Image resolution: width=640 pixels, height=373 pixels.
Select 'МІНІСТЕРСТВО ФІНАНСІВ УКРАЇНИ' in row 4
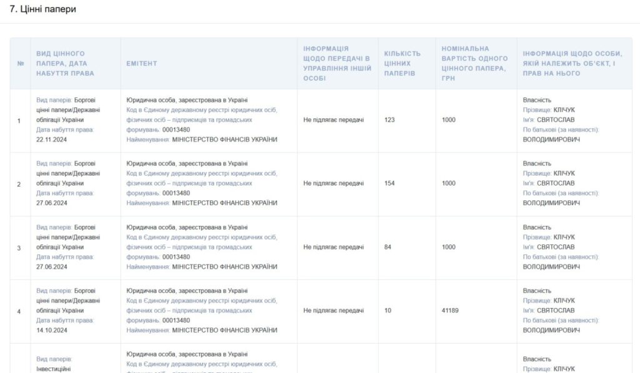(x=224, y=330)
